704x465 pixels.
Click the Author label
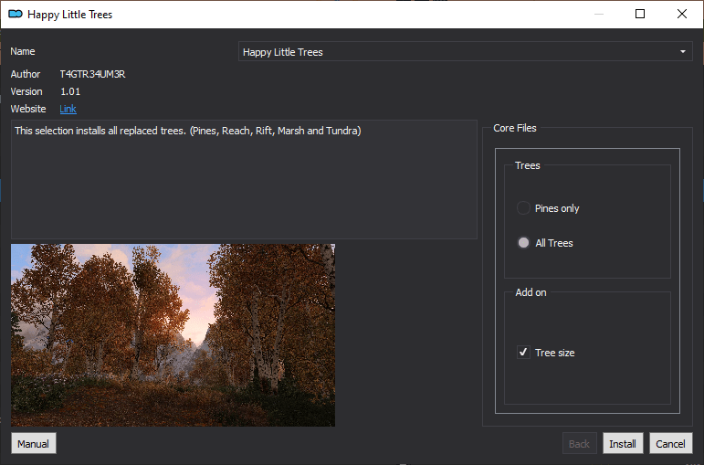coord(26,74)
